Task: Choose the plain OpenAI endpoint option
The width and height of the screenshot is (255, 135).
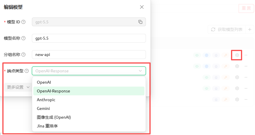Action: pos(89,82)
